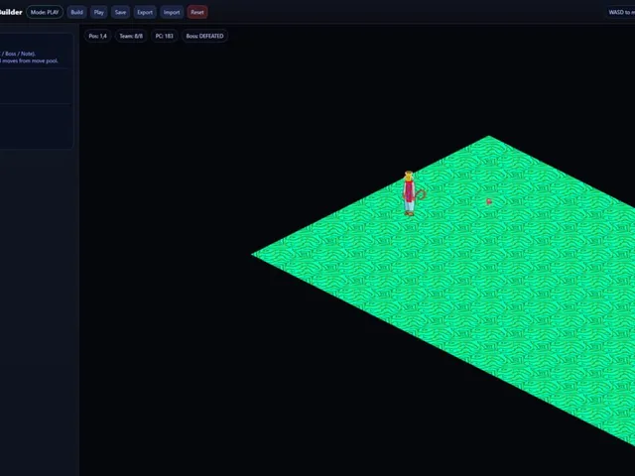The height and width of the screenshot is (476, 635).
Task: Click the small red item on map
Action: pos(489,201)
